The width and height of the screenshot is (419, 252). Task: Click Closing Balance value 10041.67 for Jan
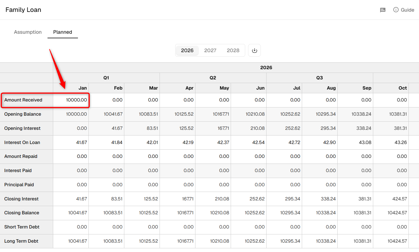click(x=78, y=213)
